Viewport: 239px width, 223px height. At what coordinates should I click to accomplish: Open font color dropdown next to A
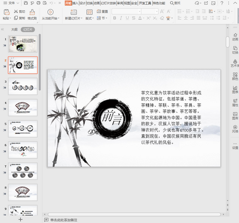pyautogui.click(x=143, y=18)
